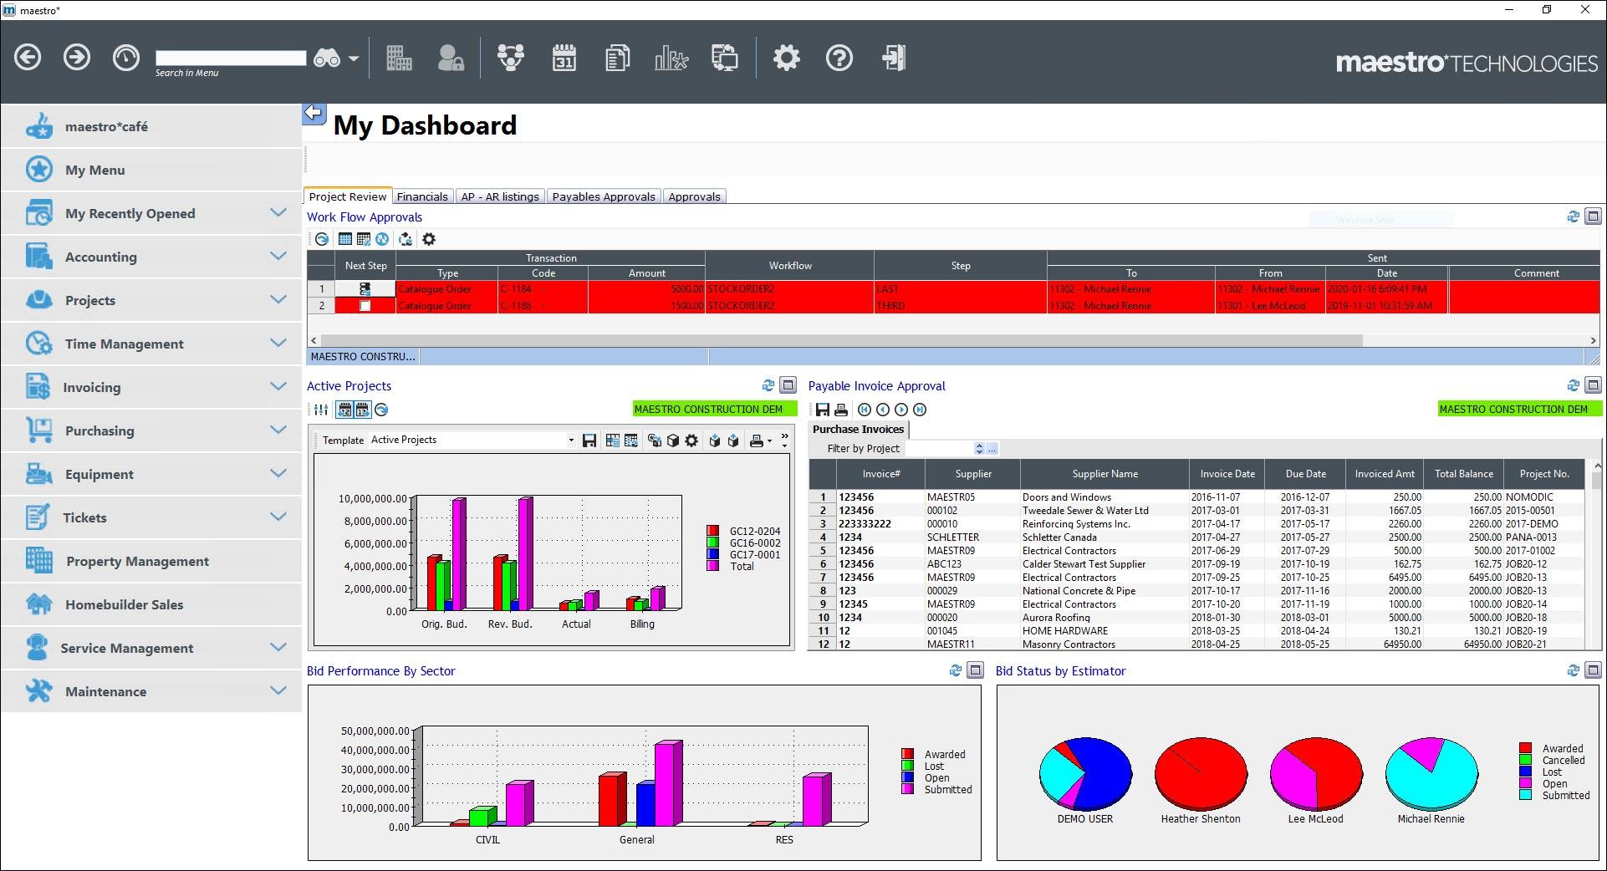Image resolution: width=1607 pixels, height=871 pixels.
Task: Click the back arrow in the top toolbar
Action: (28, 58)
